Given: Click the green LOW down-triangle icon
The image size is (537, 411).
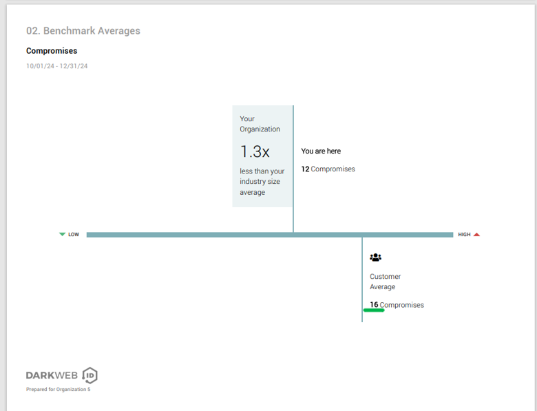Looking at the screenshot, I should 63,235.
